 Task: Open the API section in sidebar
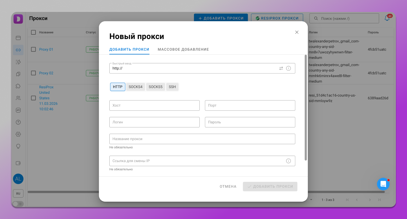click(18, 110)
